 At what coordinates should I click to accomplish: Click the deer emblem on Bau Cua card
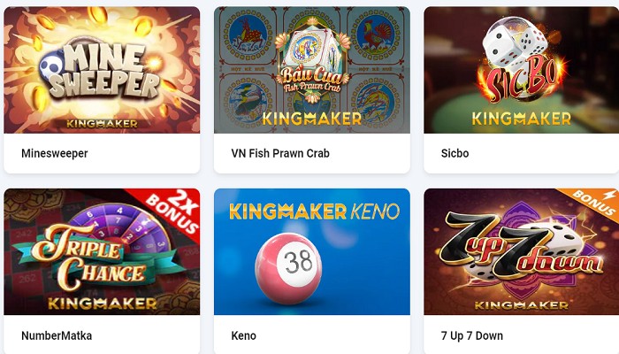click(248, 35)
